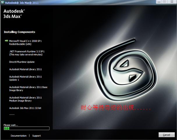Click "DirectX?Runtime Update" entry
Screen dimensions: 177x140
click(22, 62)
